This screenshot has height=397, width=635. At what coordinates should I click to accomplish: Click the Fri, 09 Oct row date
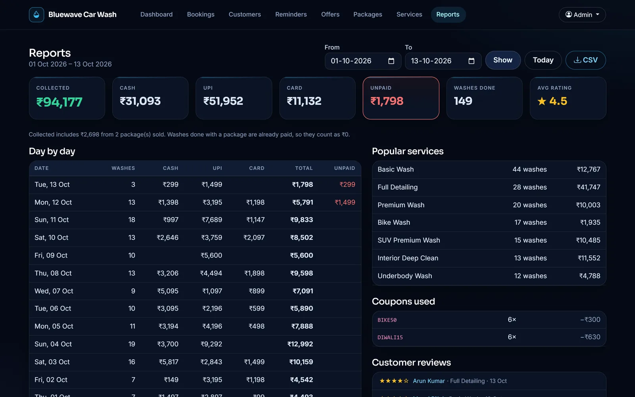pyautogui.click(x=51, y=256)
